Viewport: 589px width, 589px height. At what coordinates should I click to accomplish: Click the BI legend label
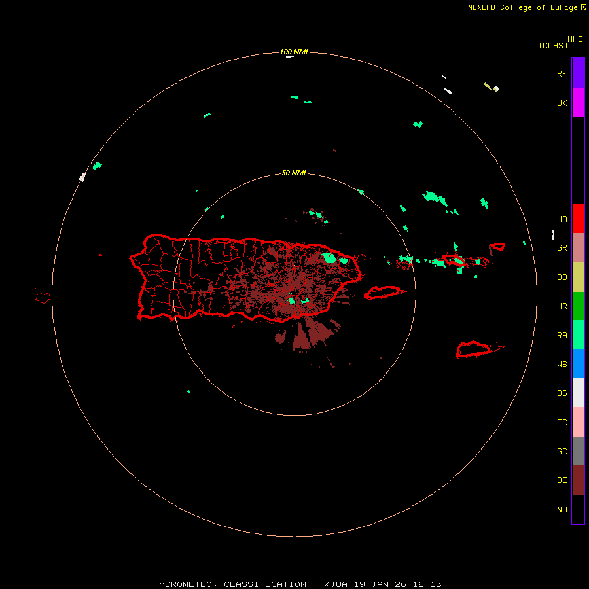(562, 480)
